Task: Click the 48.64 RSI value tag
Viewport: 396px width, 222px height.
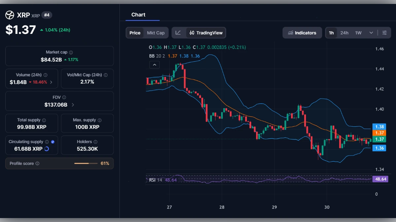Action: [x=380, y=179]
